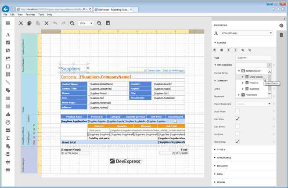Select the Label tool in toolbox
288x188 pixels.
[x=8, y=35]
